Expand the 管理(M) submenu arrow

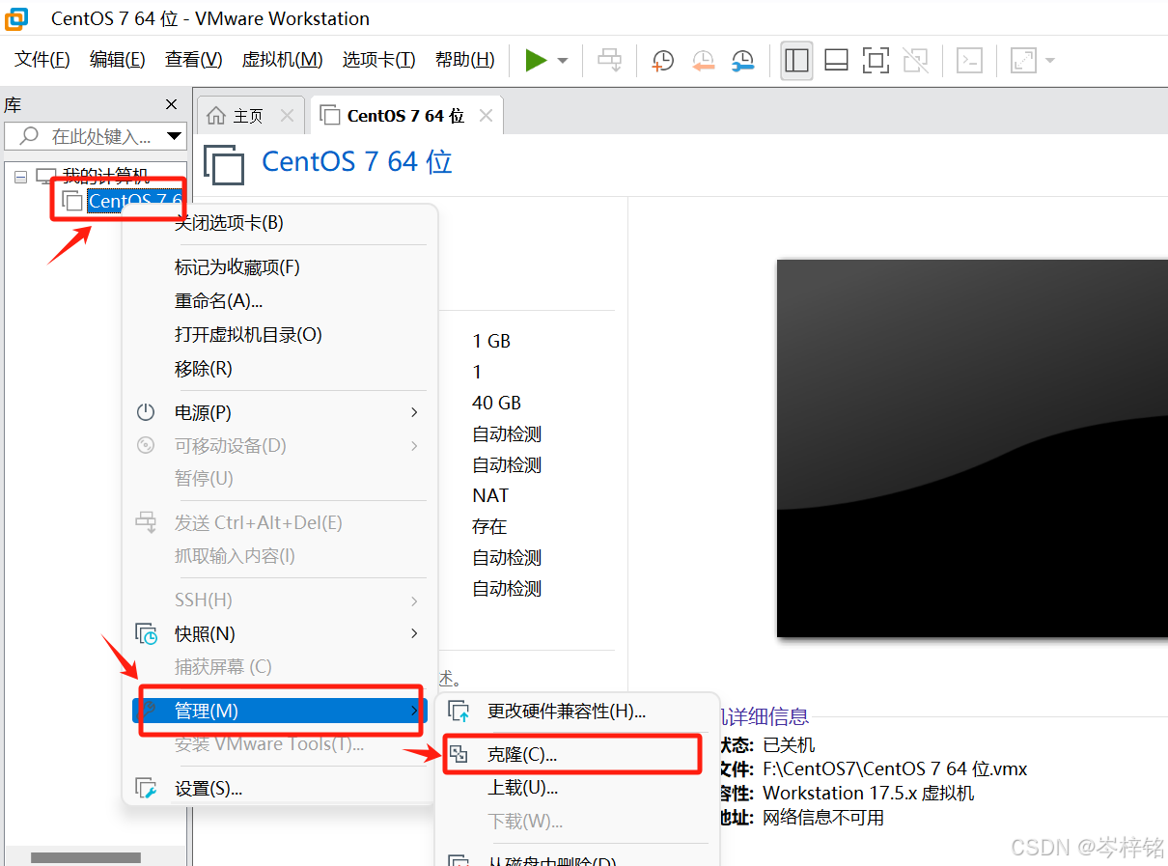(414, 711)
